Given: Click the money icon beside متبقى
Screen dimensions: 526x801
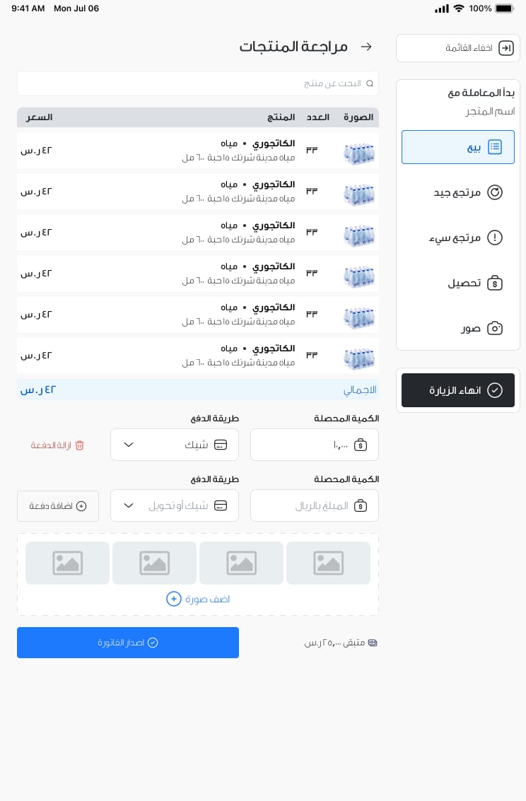Looking at the screenshot, I should click(x=373, y=643).
